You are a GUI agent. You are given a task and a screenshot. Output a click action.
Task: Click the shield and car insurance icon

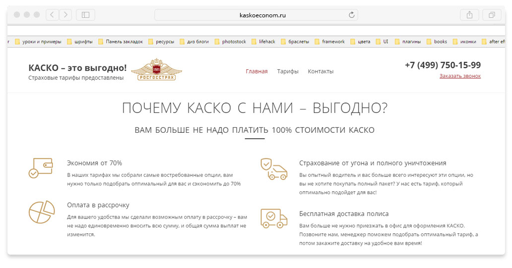[274, 169]
